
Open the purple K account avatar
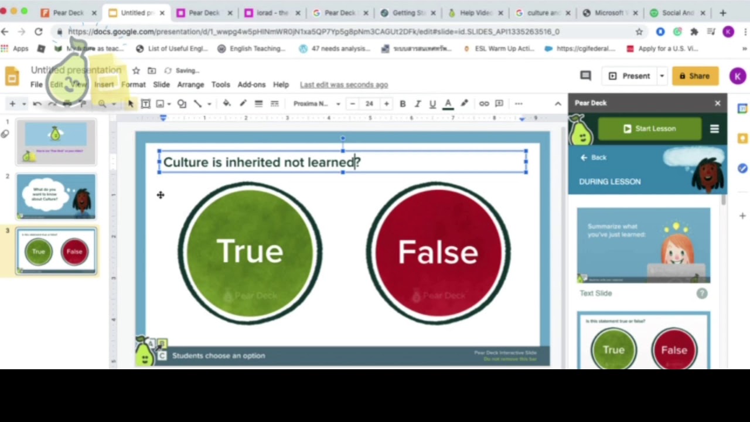coord(738,76)
